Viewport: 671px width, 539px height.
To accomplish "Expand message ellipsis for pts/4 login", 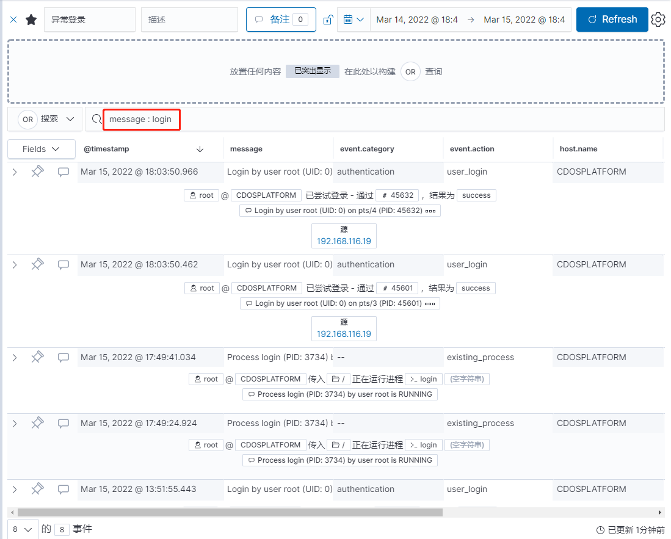I will [x=430, y=211].
